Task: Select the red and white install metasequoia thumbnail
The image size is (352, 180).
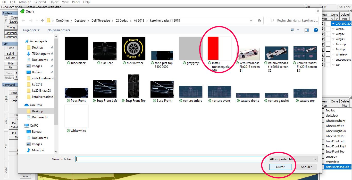Action: 219,48
